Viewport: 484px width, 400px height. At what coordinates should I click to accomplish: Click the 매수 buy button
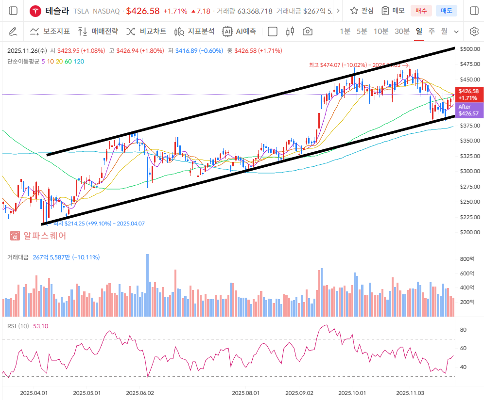(421, 11)
